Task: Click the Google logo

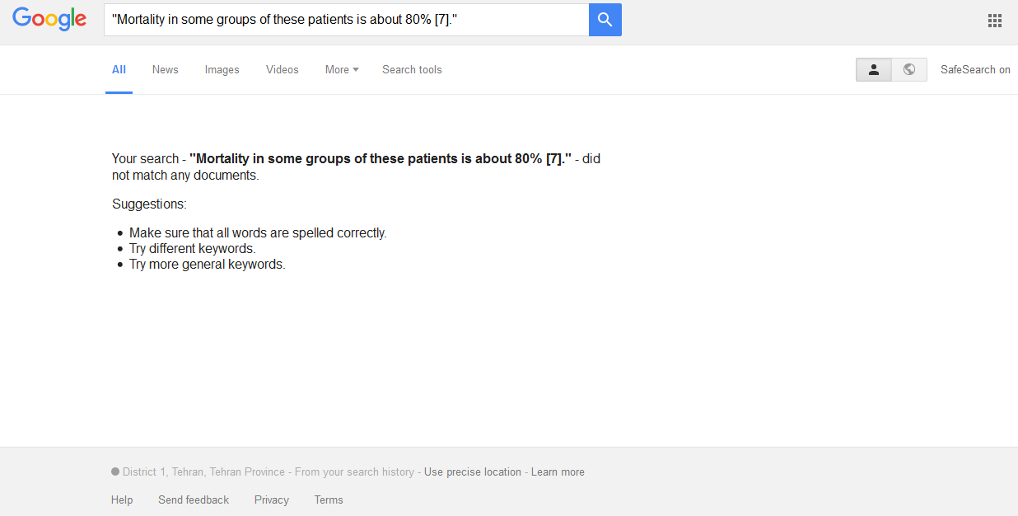Action: (x=49, y=19)
